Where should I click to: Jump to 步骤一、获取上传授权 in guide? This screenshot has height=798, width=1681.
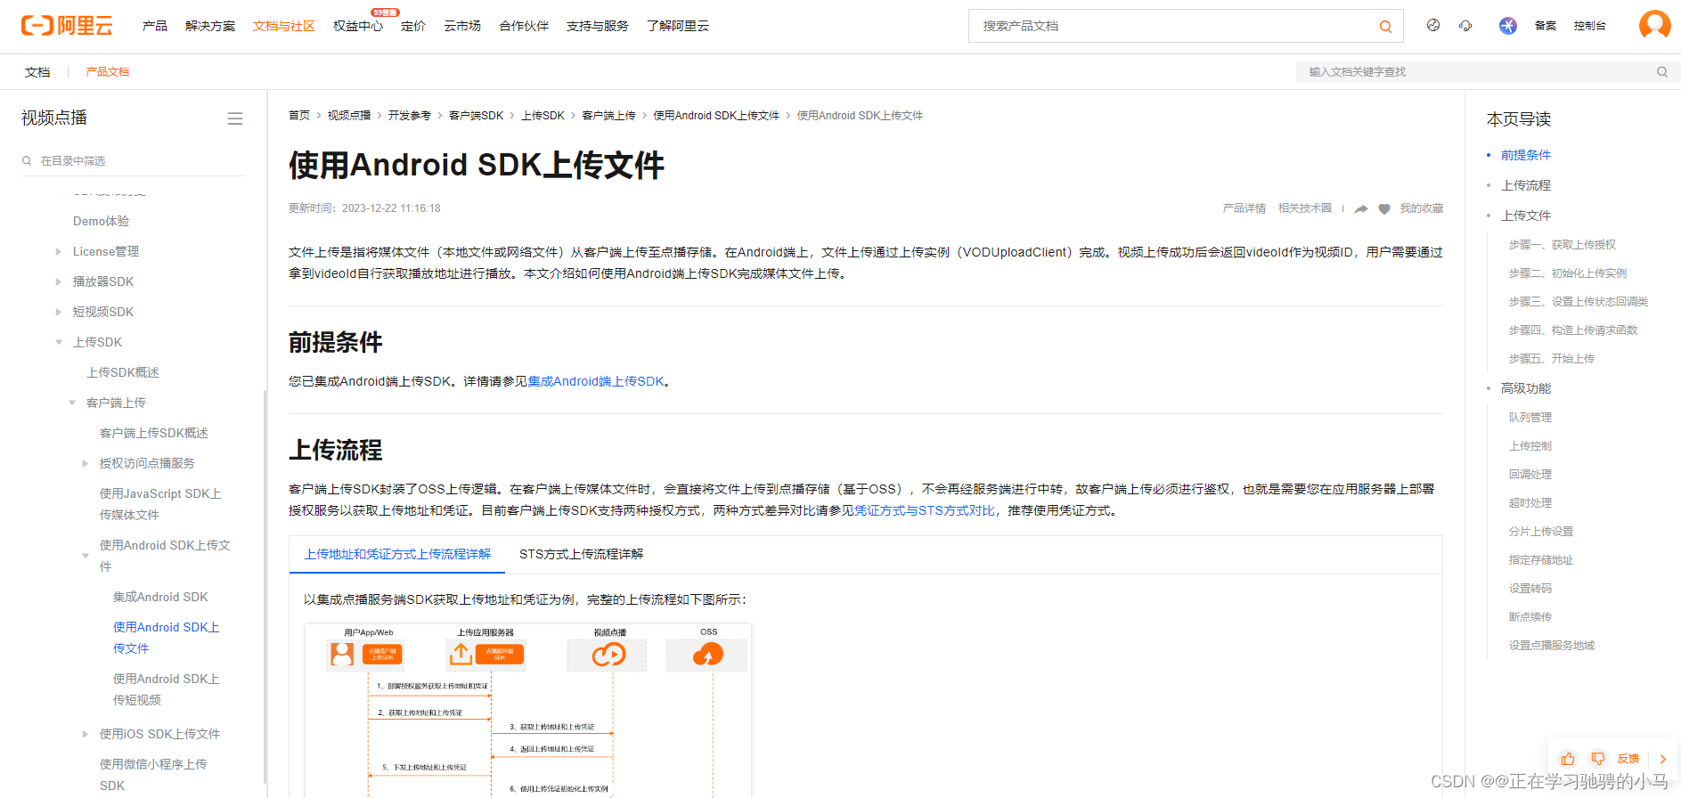point(1563,245)
